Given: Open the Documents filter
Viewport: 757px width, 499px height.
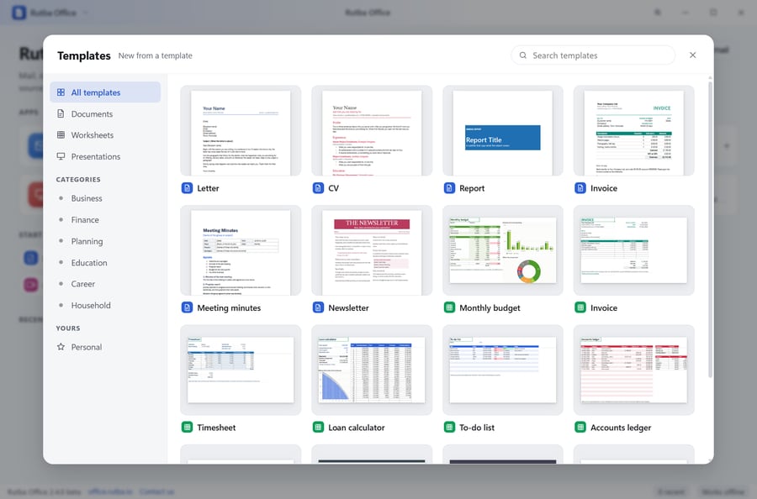Looking at the screenshot, I should [x=105, y=113].
